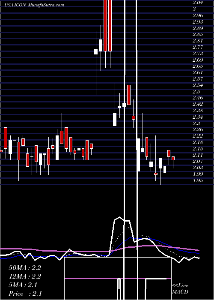Click the 2.42 price axis label

click(198, 104)
